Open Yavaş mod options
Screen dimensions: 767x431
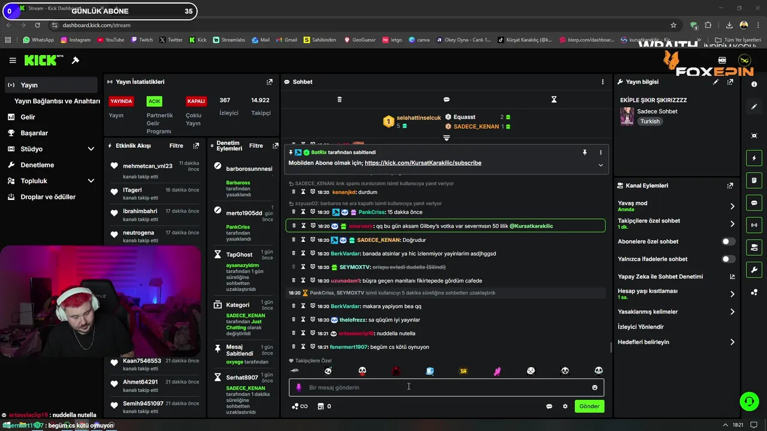676,206
